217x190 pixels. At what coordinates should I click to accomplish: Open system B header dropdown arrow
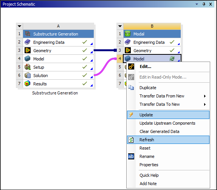click(x=120, y=26)
